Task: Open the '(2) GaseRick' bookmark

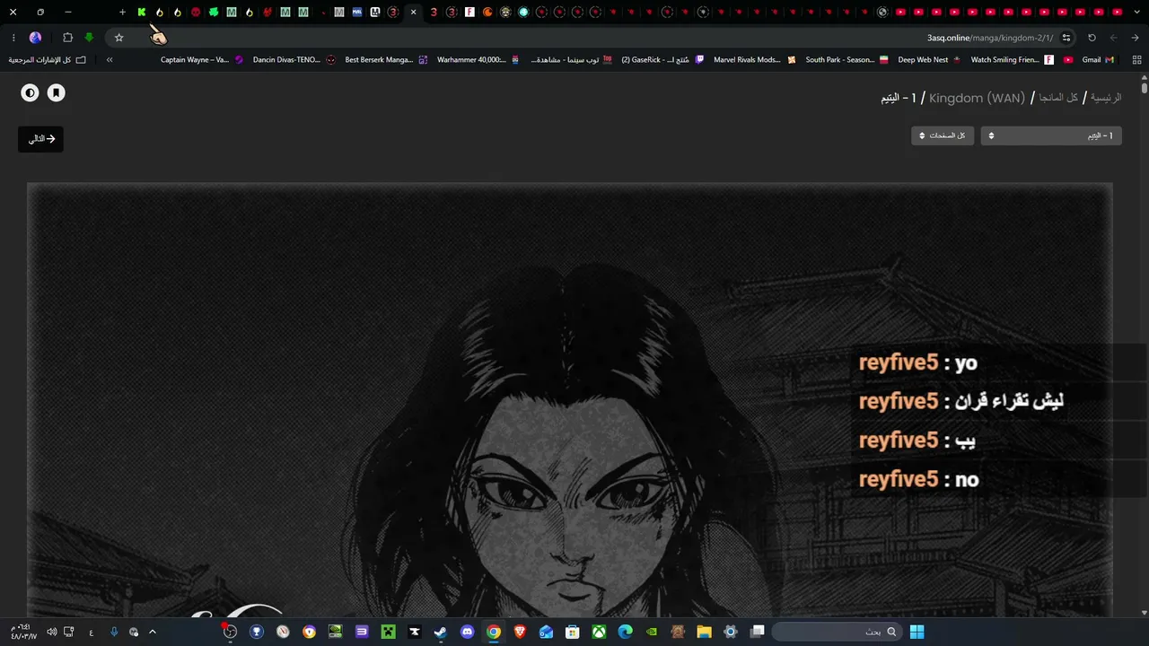Action: (662, 60)
